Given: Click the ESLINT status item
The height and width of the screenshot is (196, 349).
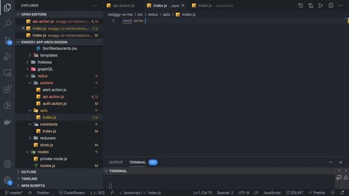Looking at the screenshot, I should click(294, 193).
